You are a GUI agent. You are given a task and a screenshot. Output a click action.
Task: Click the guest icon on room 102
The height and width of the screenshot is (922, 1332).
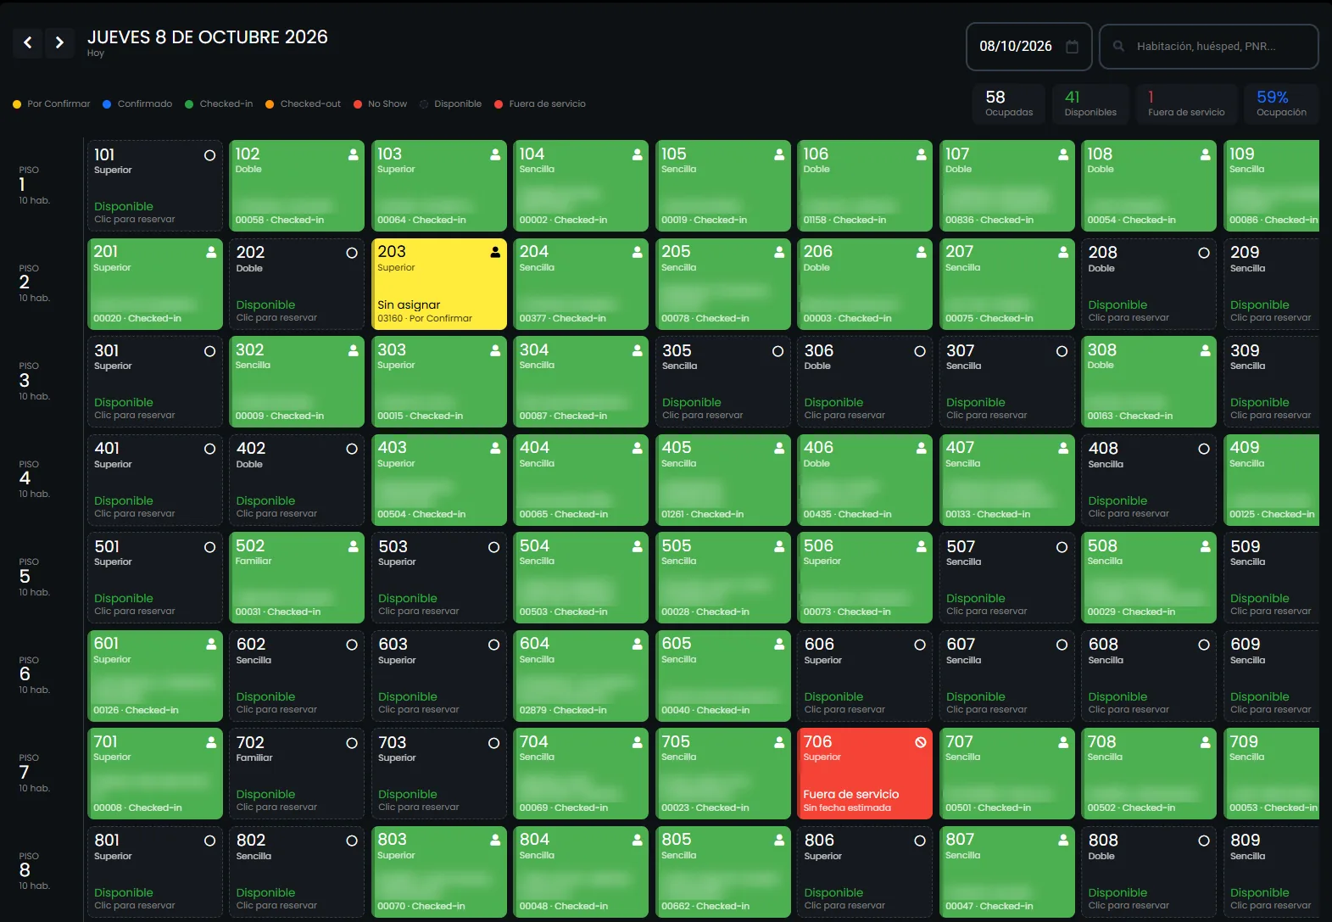click(x=353, y=154)
